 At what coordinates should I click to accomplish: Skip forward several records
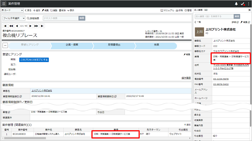click(x=36, y=26)
